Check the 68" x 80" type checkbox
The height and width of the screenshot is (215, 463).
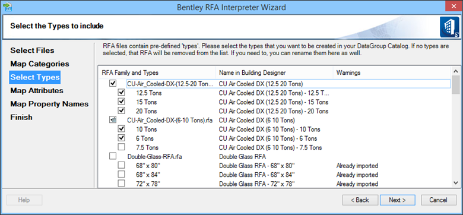click(121, 165)
